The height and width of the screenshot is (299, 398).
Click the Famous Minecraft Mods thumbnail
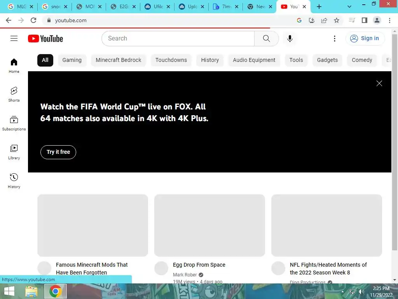point(93,225)
